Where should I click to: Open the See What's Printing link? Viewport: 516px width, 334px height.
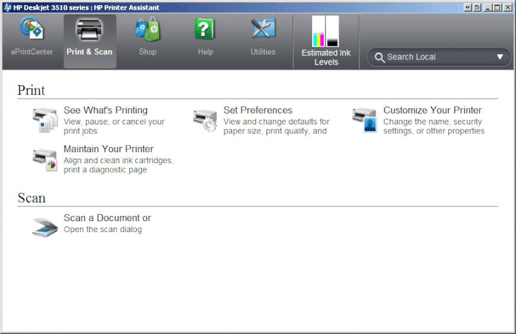point(105,110)
